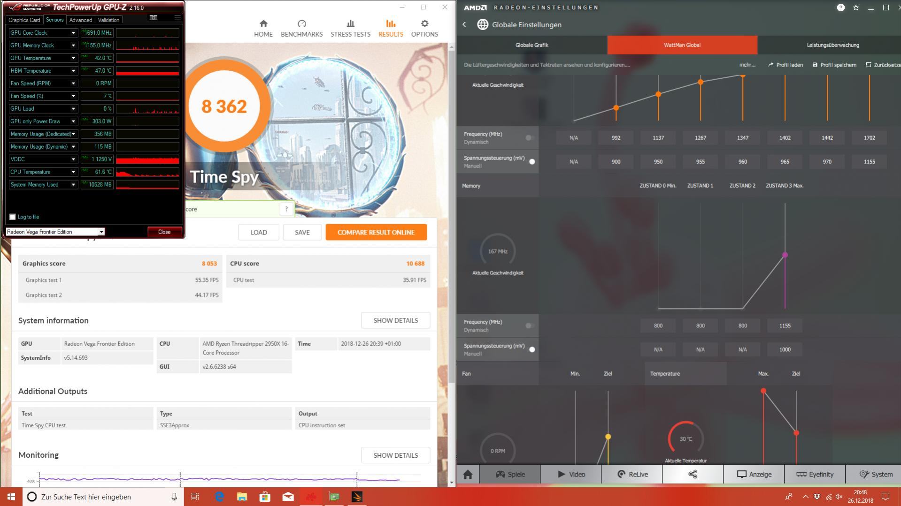The image size is (901, 506).
Task: Launch Microsoft Edge from taskbar
Action: tap(219, 497)
